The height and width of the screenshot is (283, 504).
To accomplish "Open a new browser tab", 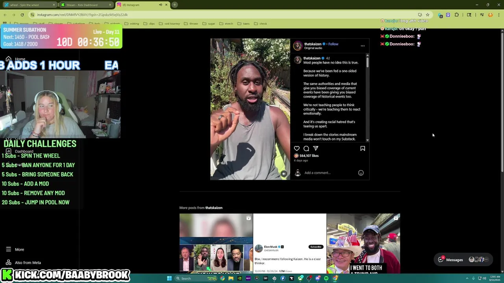I will click(x=174, y=5).
